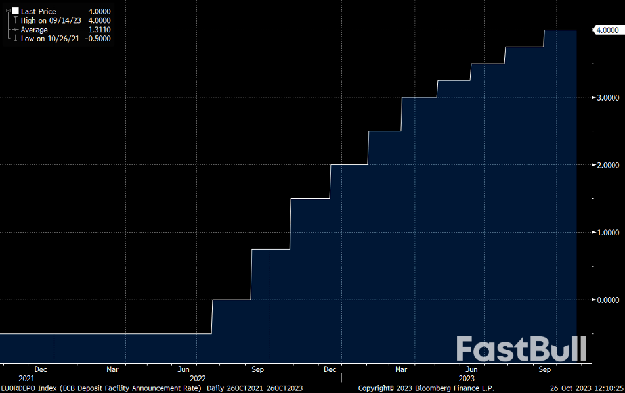Click the 3.0000 y-axis label
625x393 pixels.
(607, 97)
